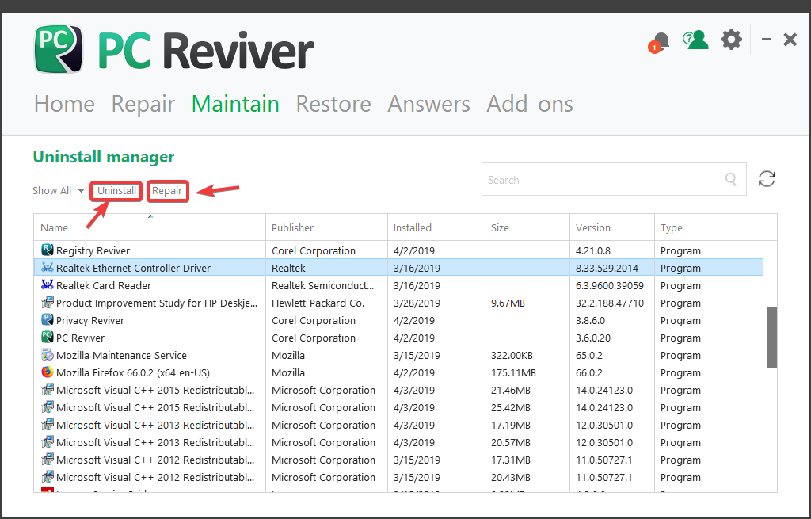Click the Repair button beside Uninstall
811x519 pixels.
[167, 191]
